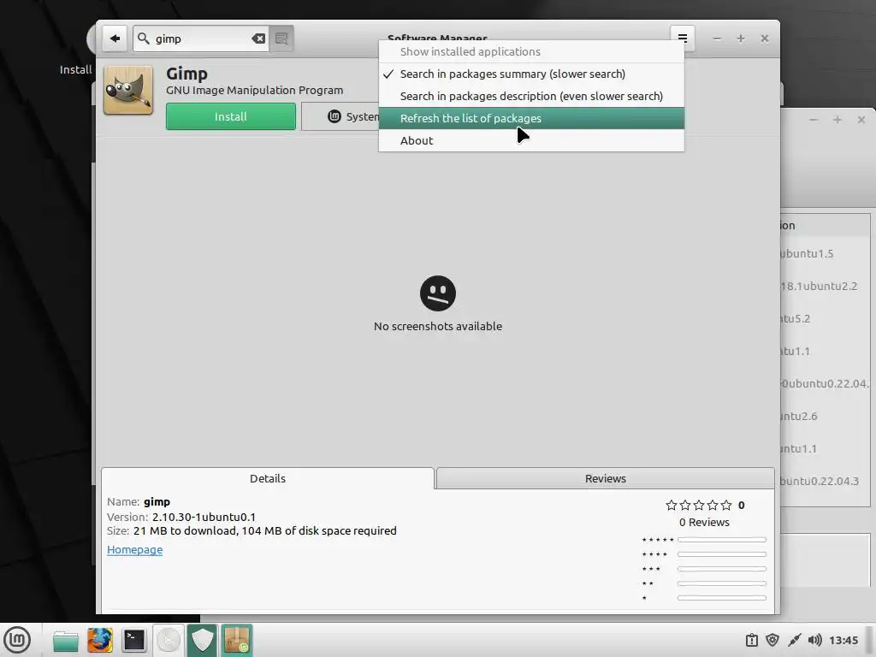Maximize the Software Manager window
This screenshot has height=657, width=876.
[741, 38]
